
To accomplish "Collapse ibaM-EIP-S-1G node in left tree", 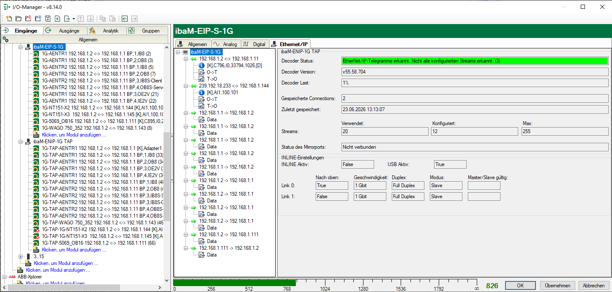I will [x=21, y=47].
